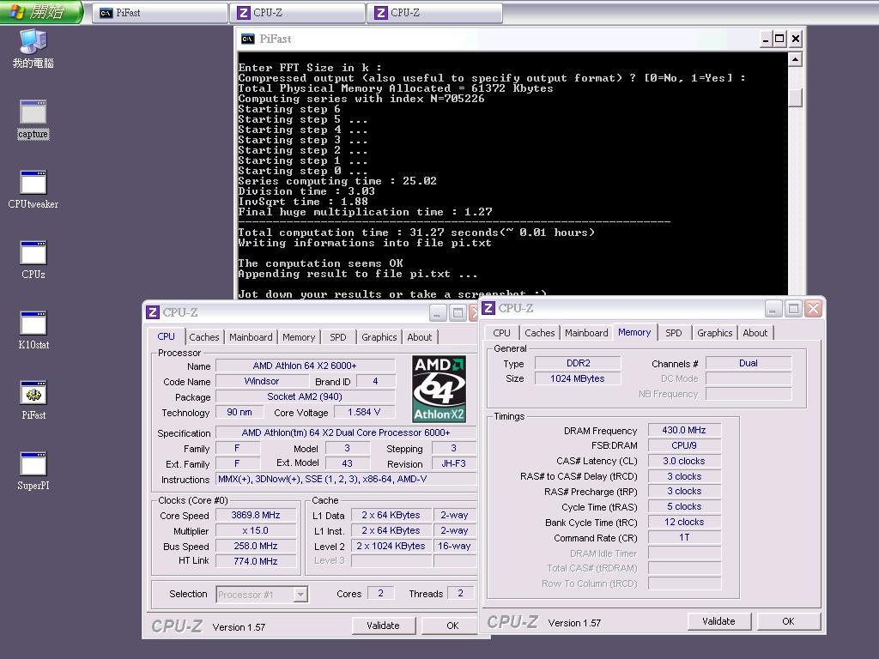Click the CPU-Z Z icon in left window title
Screen dimensions: 879x659
point(153,312)
